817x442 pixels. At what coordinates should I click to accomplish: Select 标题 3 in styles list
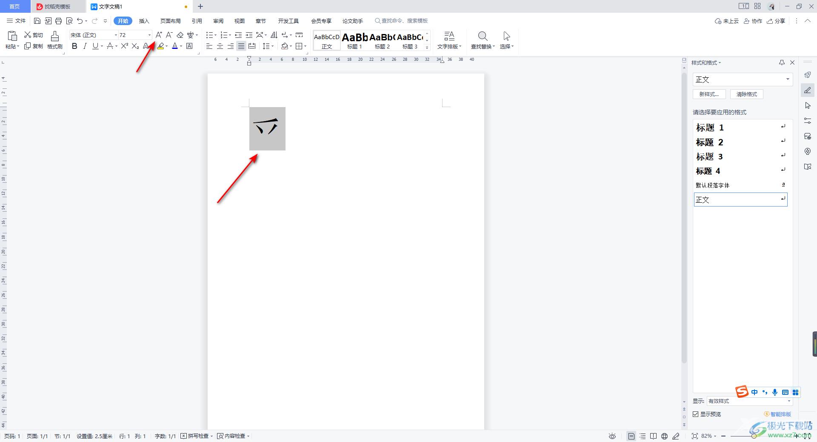(x=740, y=156)
